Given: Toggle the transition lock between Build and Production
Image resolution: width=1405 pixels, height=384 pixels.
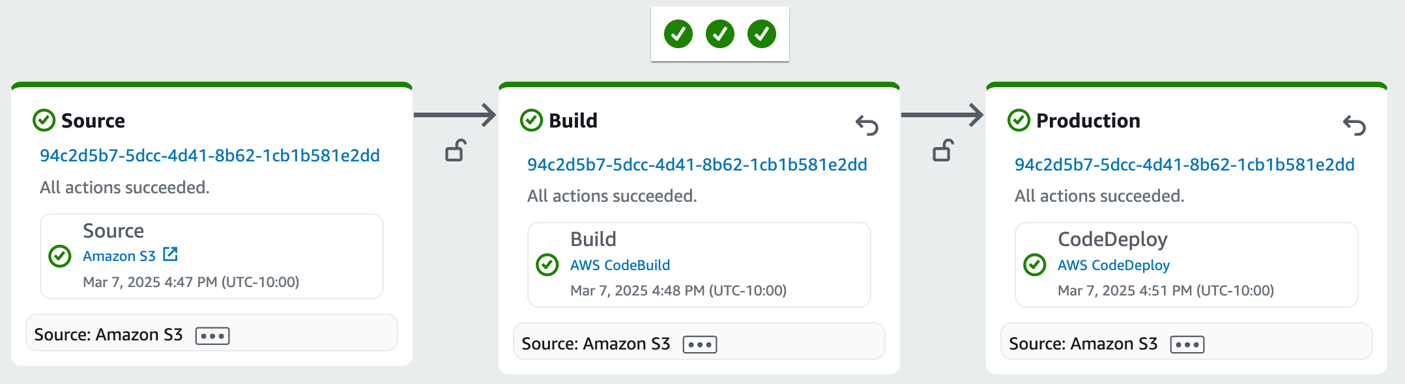Looking at the screenshot, I should coord(943,150).
